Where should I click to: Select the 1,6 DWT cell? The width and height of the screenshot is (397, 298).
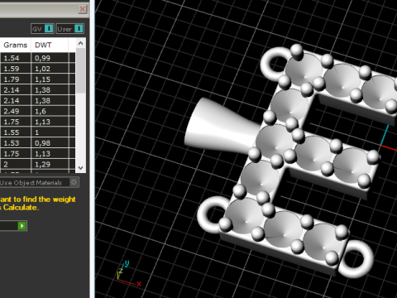point(50,111)
